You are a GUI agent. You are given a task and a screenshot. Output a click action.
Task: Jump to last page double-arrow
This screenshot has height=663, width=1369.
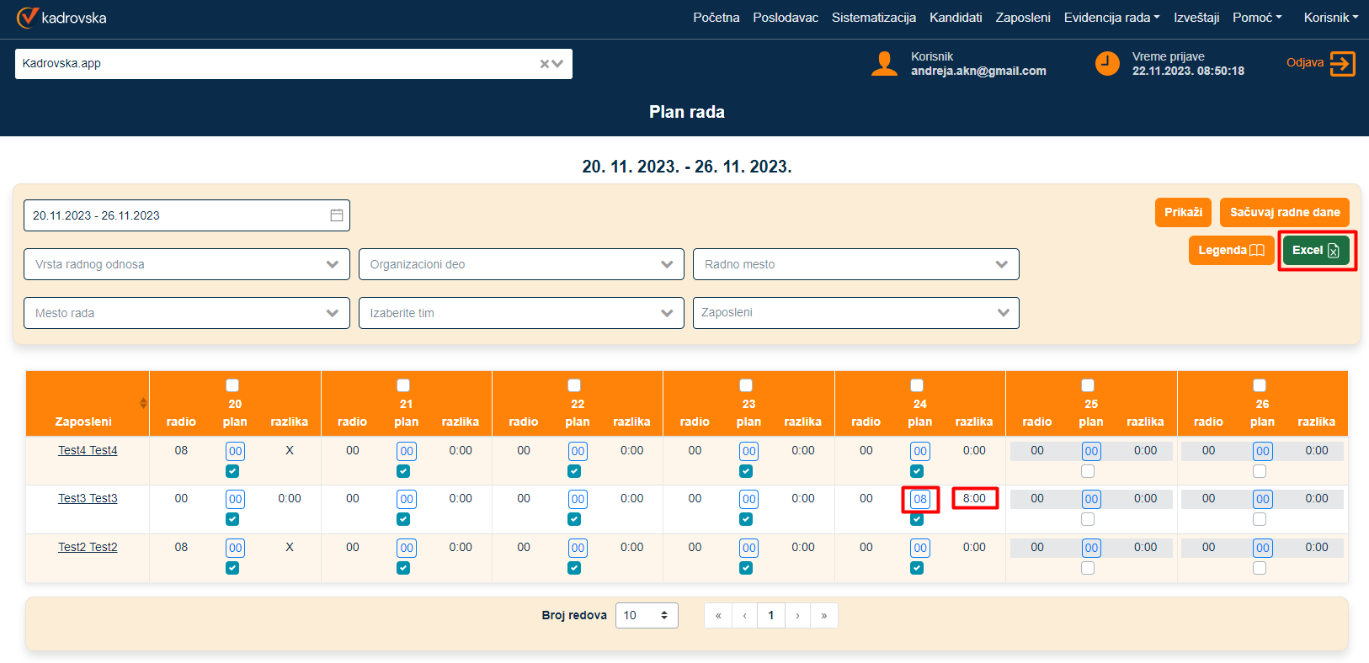click(823, 616)
